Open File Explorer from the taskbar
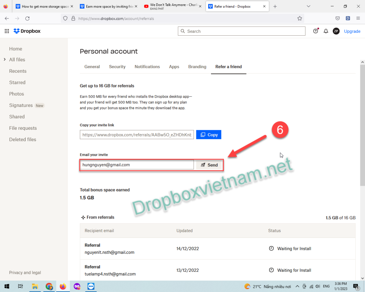 [x=35, y=286]
